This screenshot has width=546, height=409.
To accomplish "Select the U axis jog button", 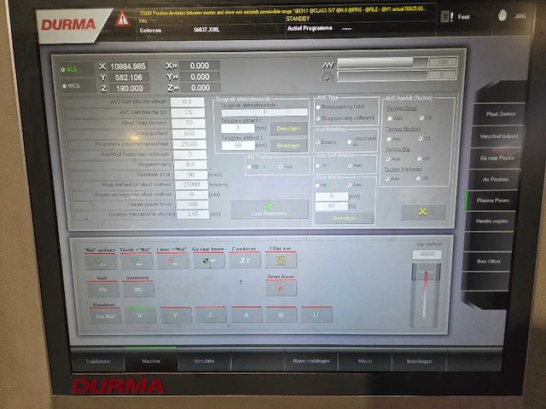I will pyautogui.click(x=317, y=314).
